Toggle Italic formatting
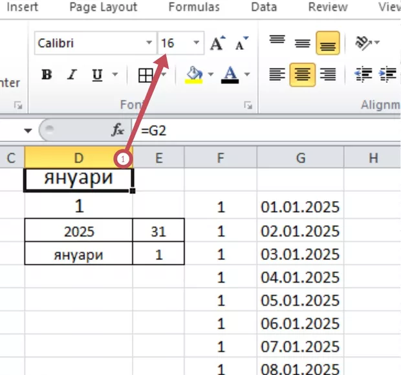 pyautogui.click(x=72, y=75)
